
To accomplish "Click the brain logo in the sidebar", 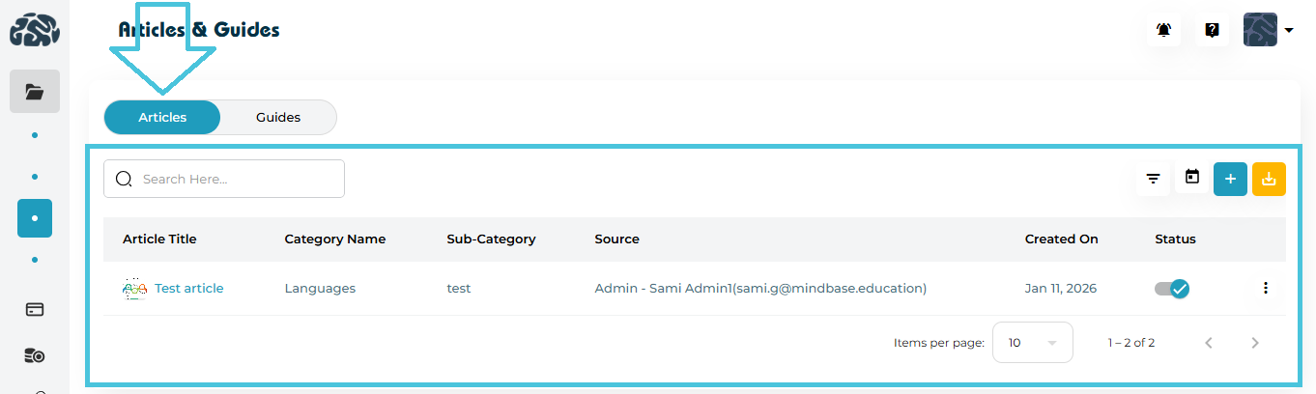I will pyautogui.click(x=35, y=29).
